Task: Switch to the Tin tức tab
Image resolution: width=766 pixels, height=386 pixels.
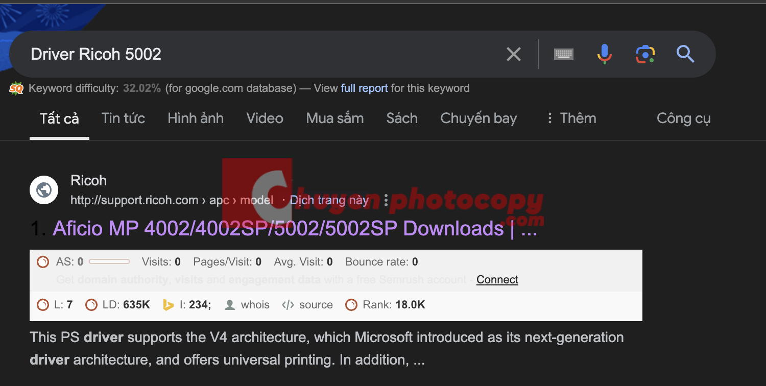Action: pyautogui.click(x=123, y=118)
